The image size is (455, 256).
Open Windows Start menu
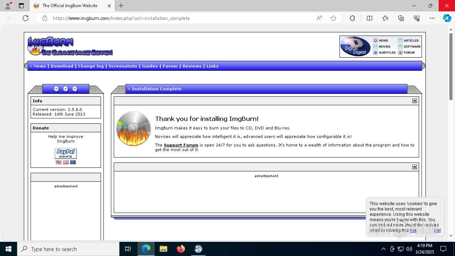[x=9, y=249]
